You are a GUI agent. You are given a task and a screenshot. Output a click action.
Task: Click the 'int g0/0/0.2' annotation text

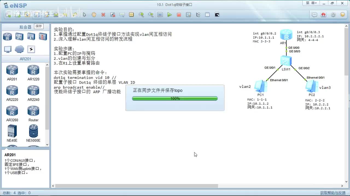pos(264,33)
